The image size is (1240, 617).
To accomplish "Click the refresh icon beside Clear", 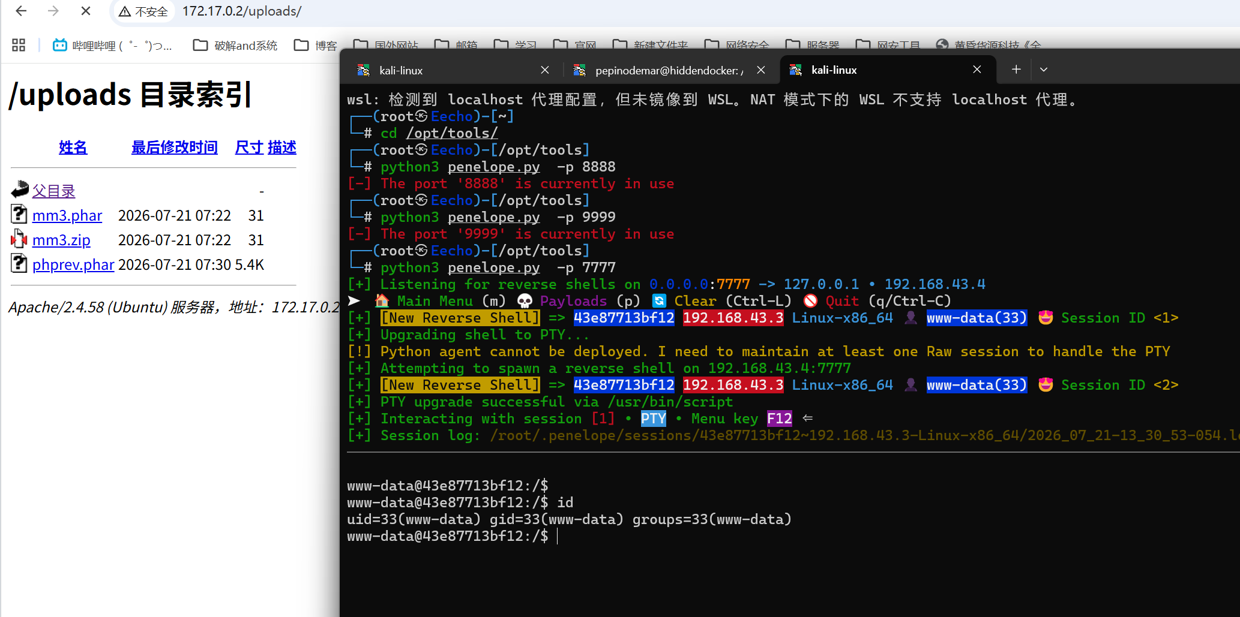I will pos(659,301).
